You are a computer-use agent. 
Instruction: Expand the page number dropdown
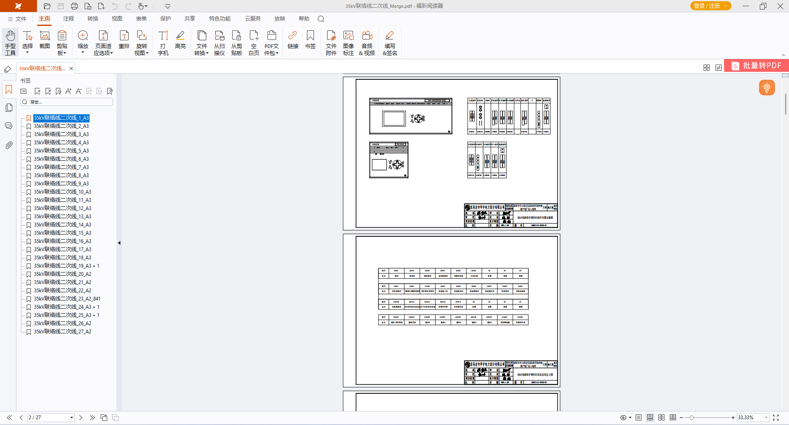tap(72, 418)
